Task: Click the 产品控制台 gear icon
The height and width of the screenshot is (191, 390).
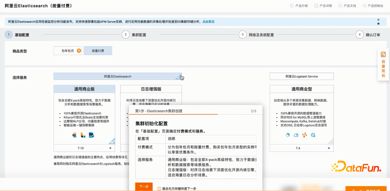Action: point(364,6)
